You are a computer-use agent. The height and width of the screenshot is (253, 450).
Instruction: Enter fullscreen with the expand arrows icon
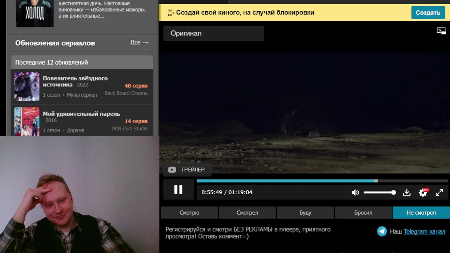[x=439, y=193]
